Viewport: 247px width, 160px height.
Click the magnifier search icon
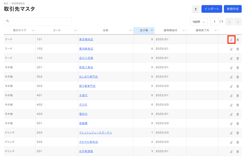(8, 21)
